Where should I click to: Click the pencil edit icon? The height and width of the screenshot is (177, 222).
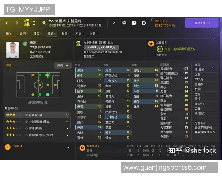pyautogui.click(x=114, y=23)
